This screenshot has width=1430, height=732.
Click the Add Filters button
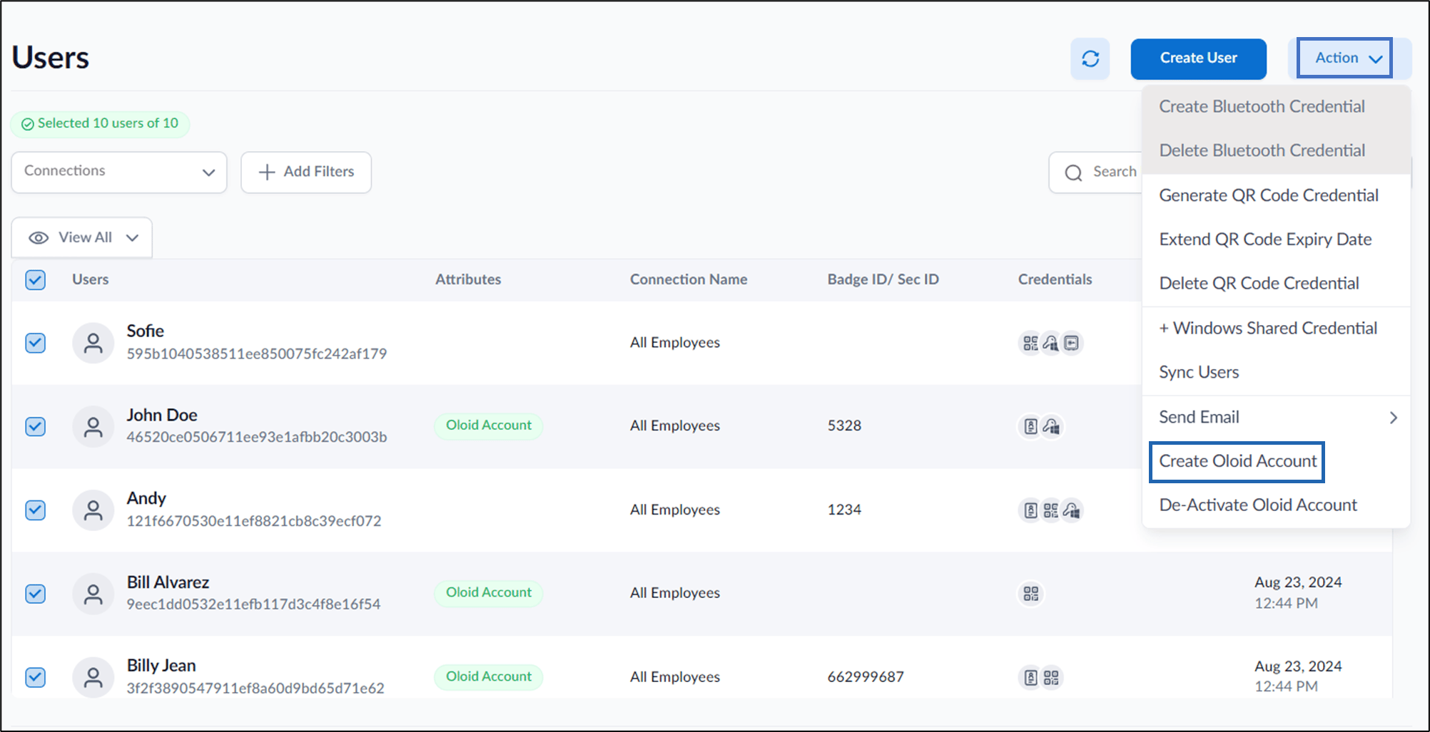click(306, 172)
